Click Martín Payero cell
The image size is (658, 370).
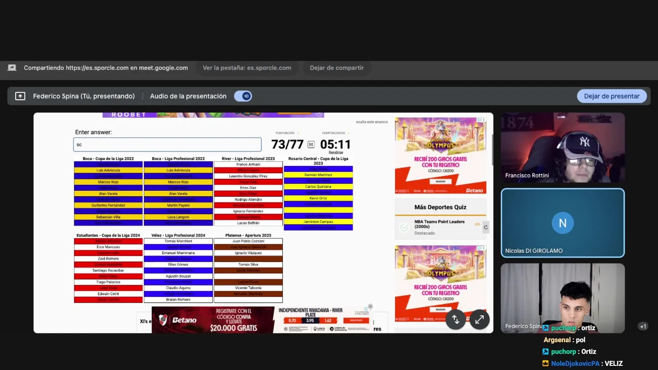pyautogui.click(x=178, y=205)
